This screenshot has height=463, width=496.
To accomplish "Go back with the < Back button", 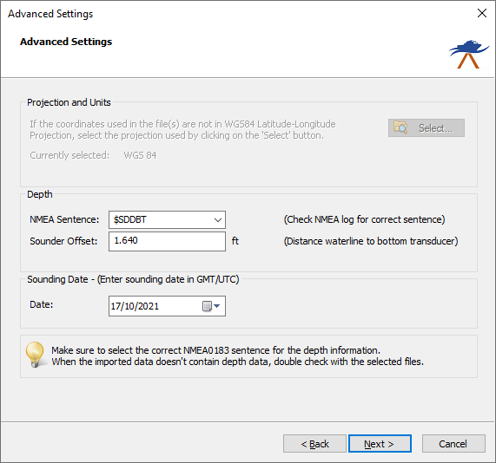I will pos(314,444).
